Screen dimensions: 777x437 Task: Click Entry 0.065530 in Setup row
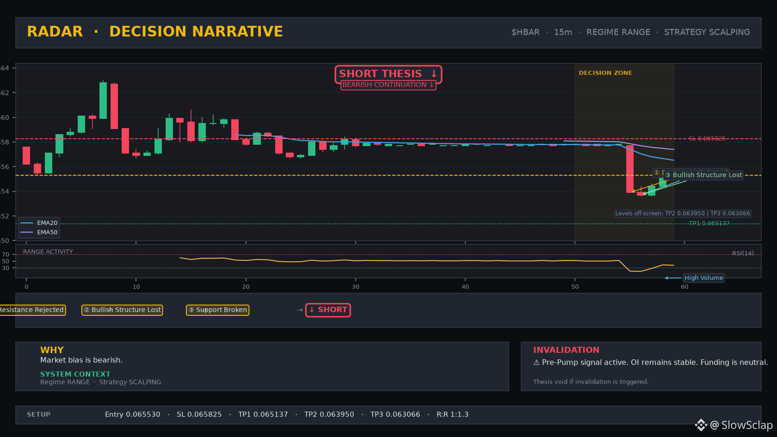tap(133, 414)
